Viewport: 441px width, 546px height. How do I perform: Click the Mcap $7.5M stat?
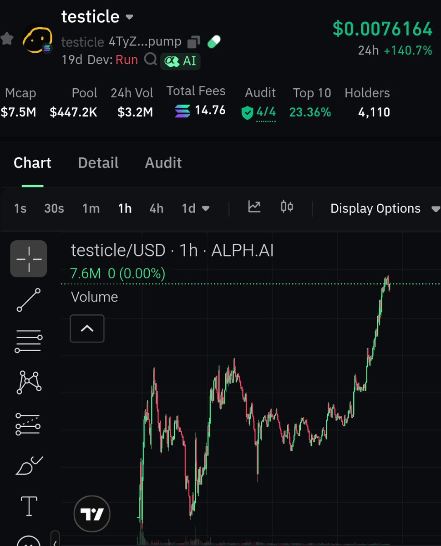click(19, 102)
